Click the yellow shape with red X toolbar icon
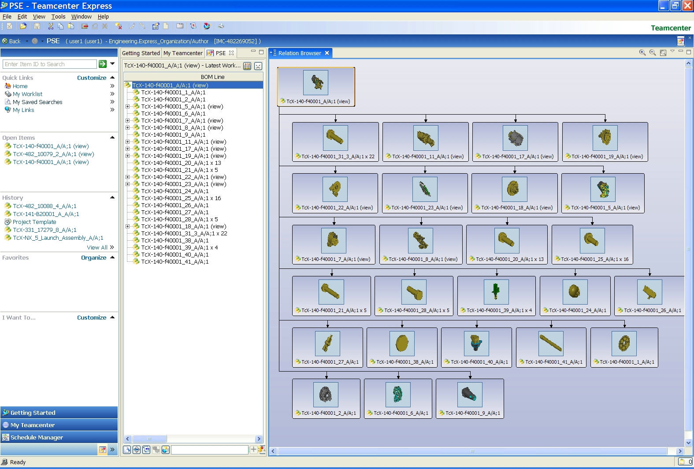Image resolution: width=694 pixels, height=469 pixels. tap(119, 26)
